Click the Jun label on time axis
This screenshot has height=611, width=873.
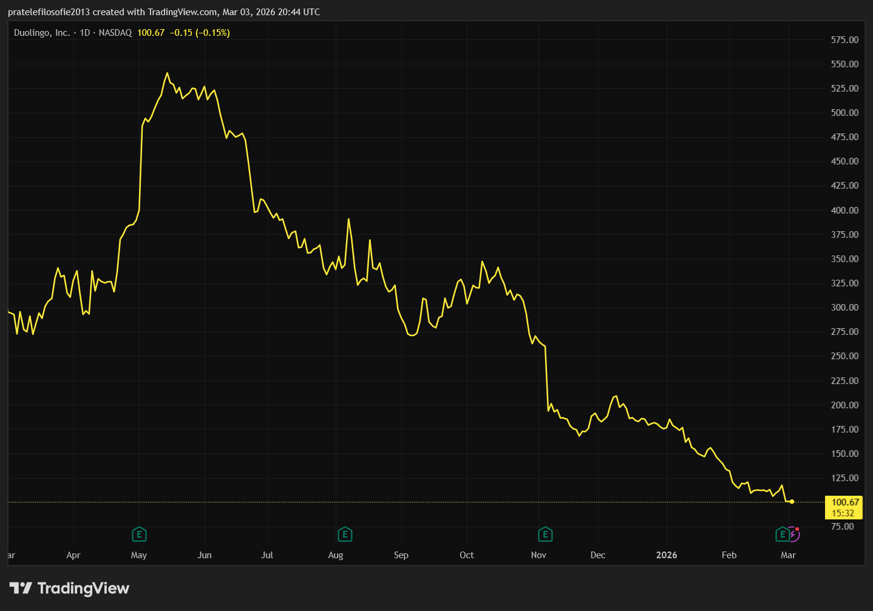205,555
